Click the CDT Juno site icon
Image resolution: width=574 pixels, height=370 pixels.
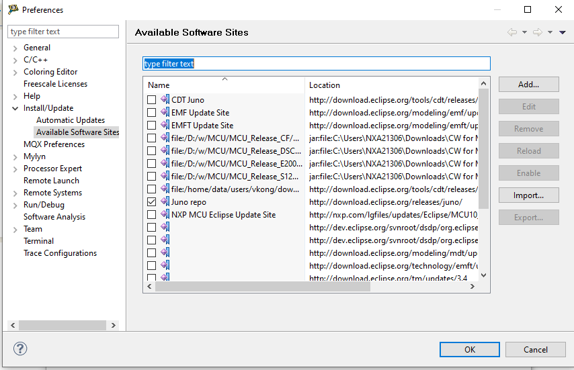165,100
